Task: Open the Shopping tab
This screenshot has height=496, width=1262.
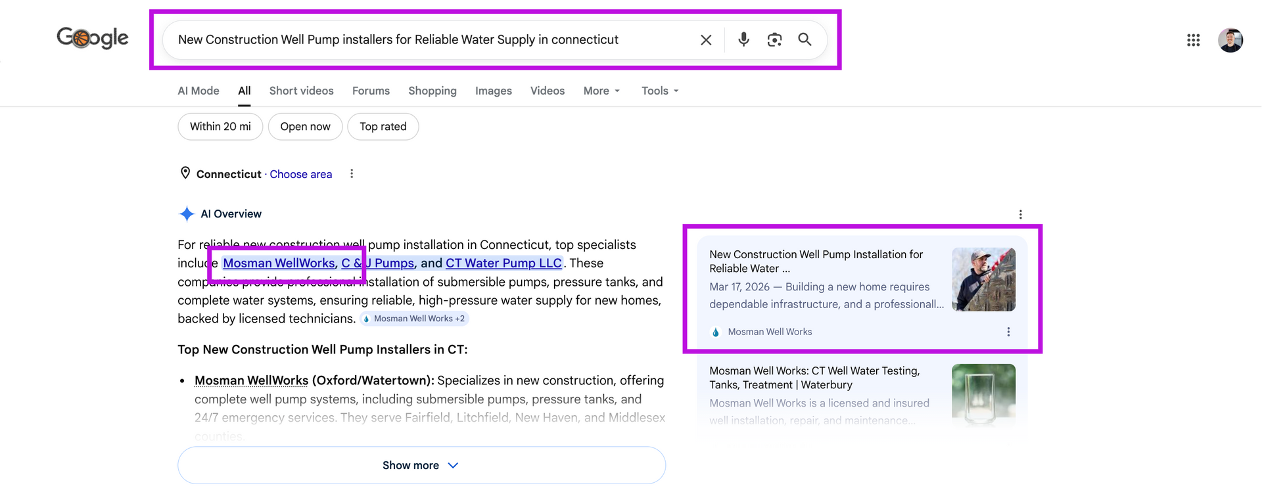Action: click(x=432, y=91)
